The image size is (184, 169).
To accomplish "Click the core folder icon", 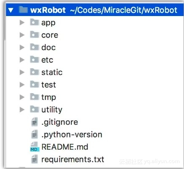I will click(x=34, y=35).
